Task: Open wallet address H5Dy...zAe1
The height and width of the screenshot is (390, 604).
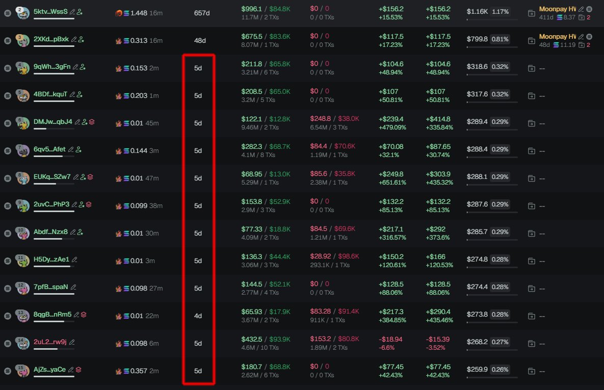Action: (x=51, y=259)
